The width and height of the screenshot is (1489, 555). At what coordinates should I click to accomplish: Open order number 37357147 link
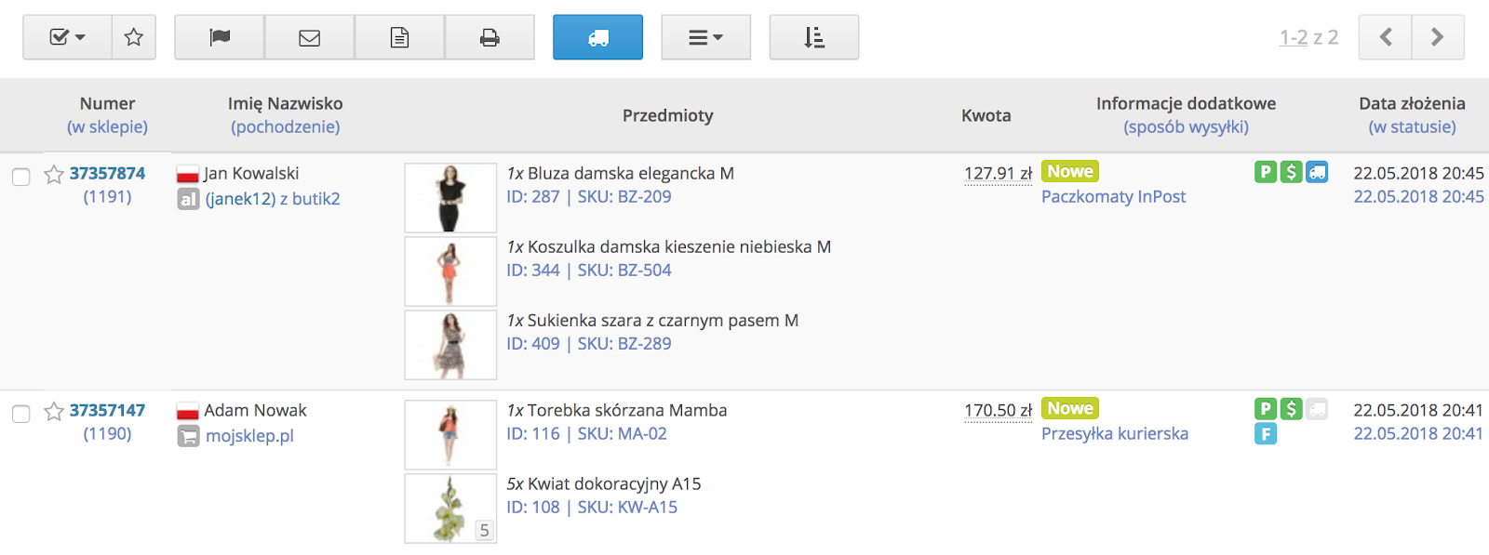coord(107,410)
